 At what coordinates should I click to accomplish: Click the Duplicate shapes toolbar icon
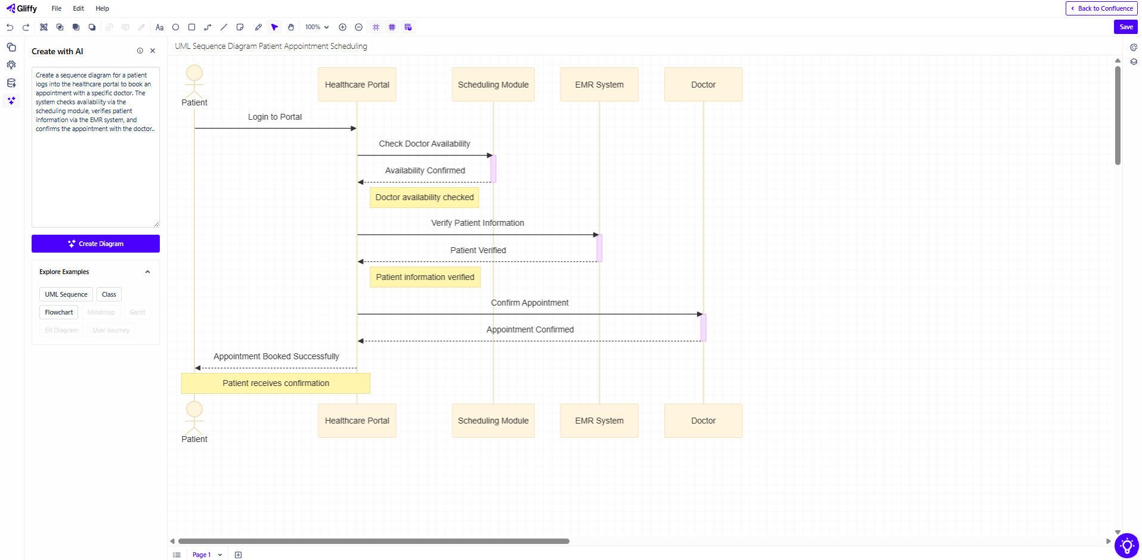point(60,27)
